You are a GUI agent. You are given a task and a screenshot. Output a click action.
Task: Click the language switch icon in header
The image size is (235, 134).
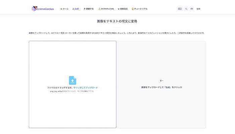click(180, 9)
